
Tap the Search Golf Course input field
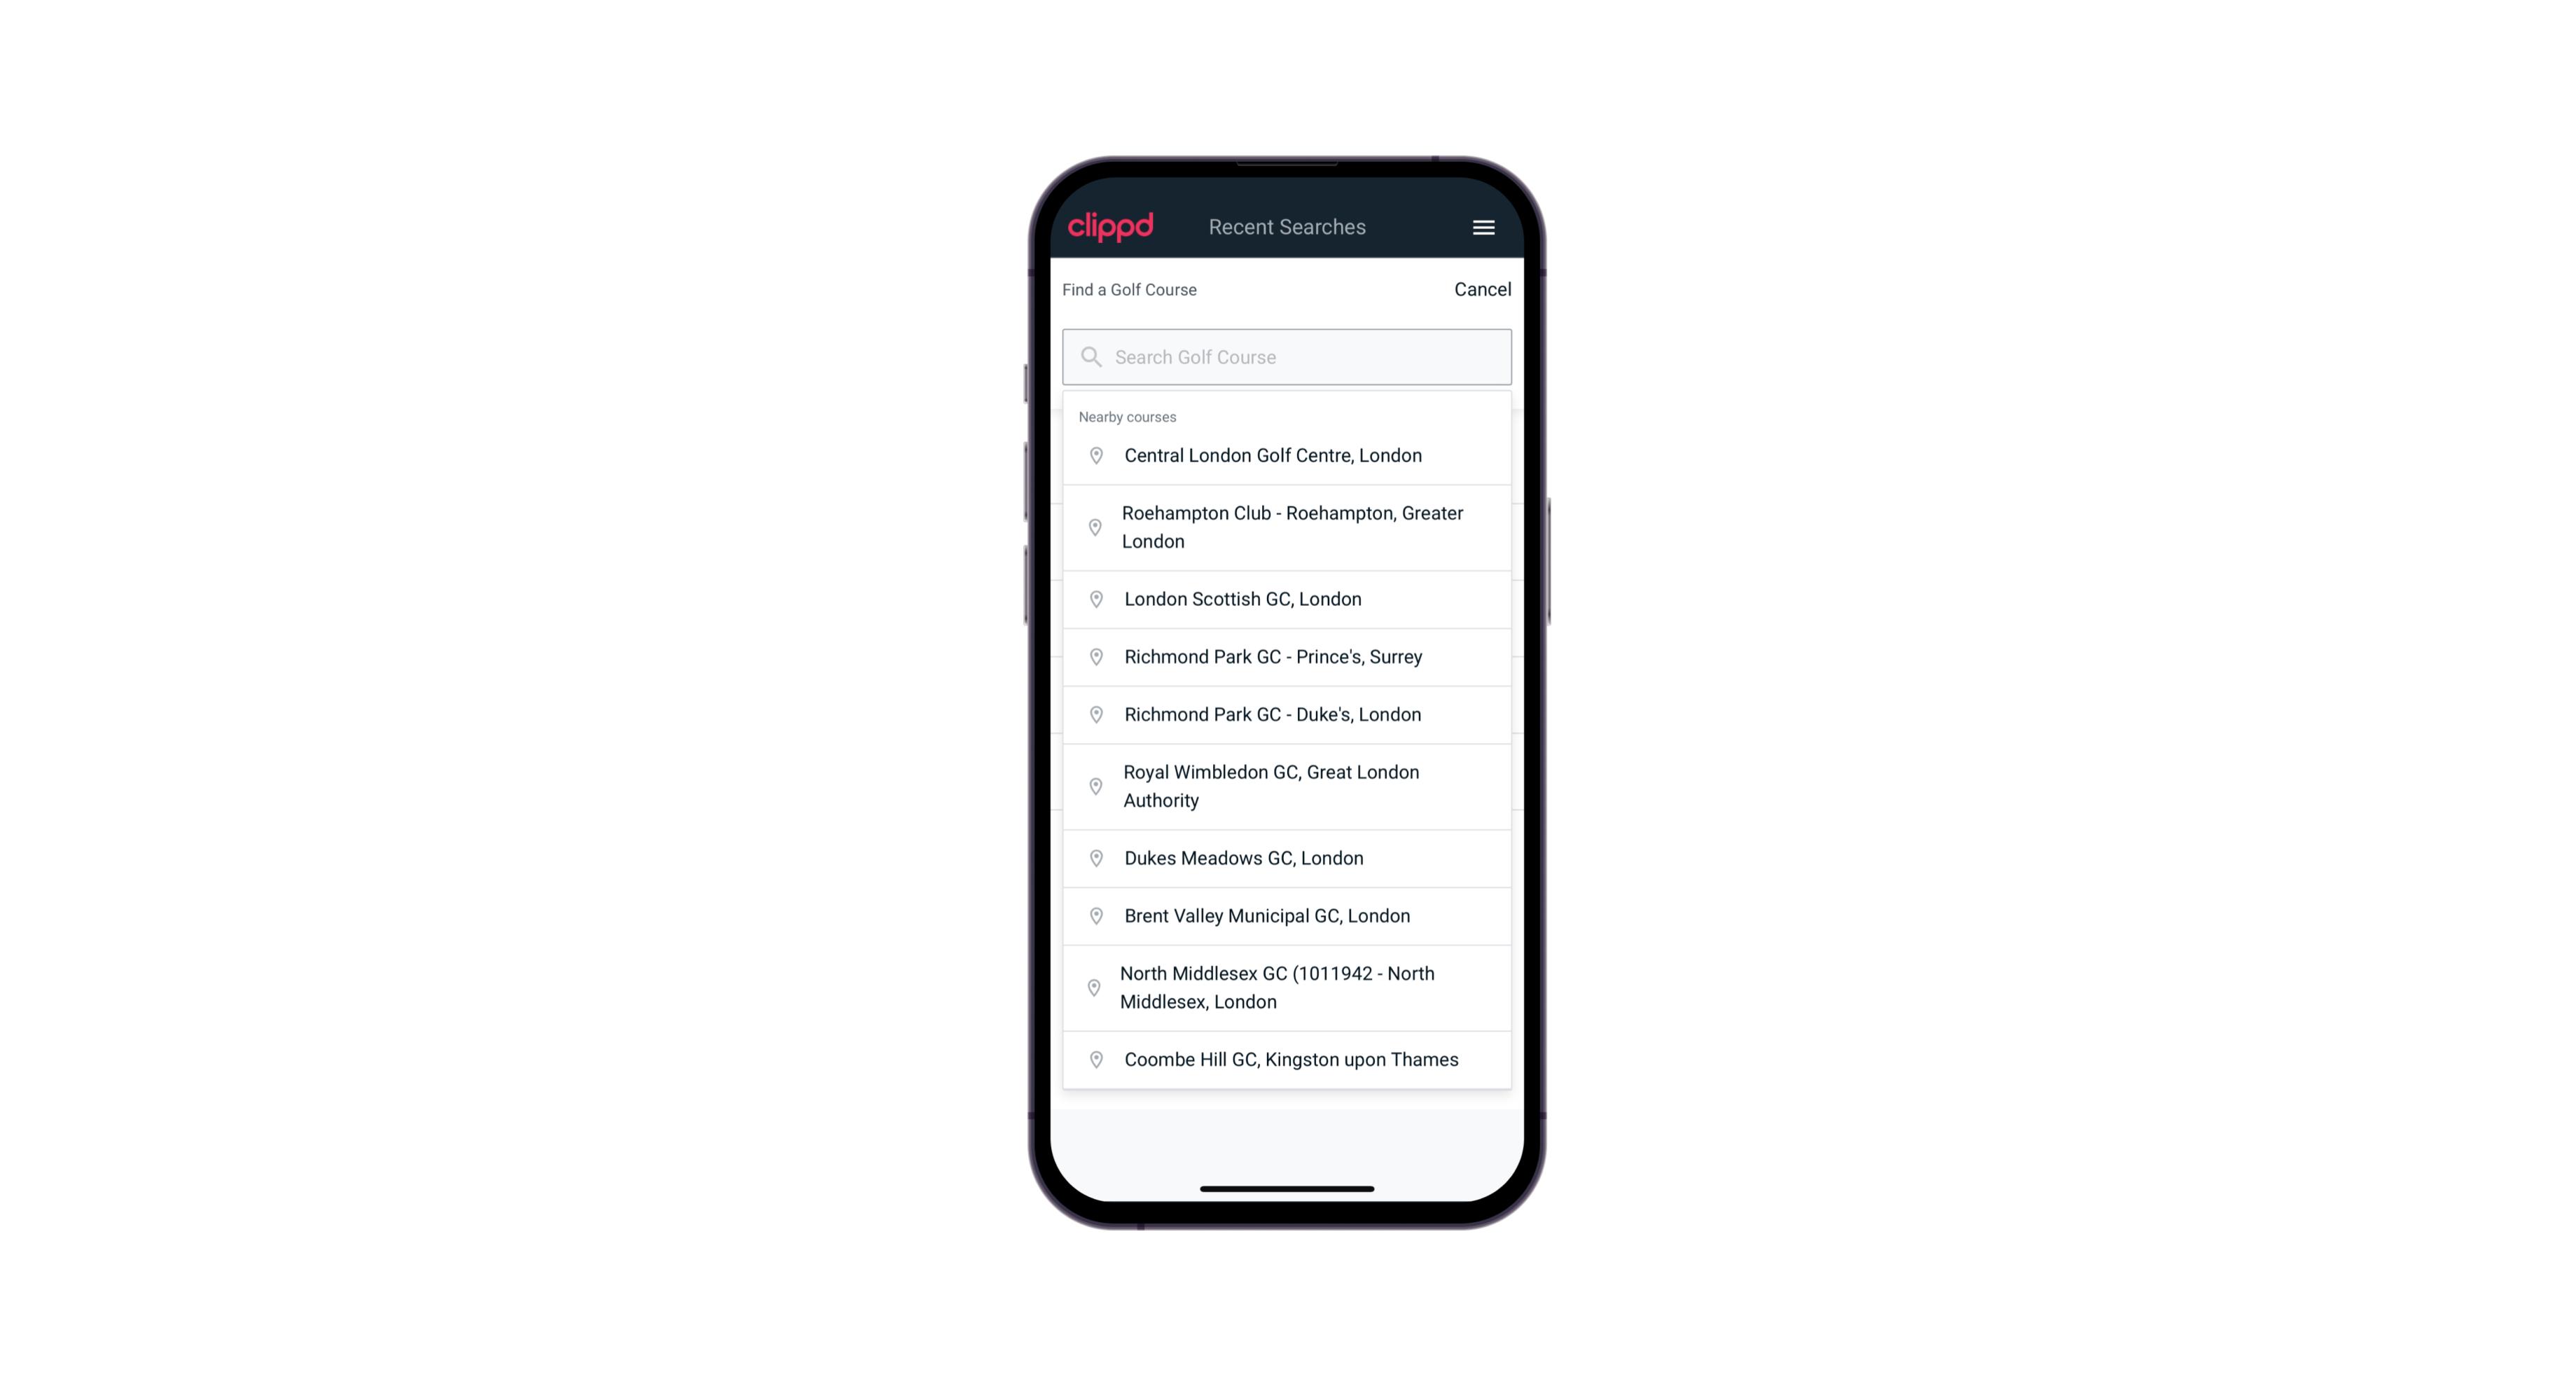[1287, 355]
